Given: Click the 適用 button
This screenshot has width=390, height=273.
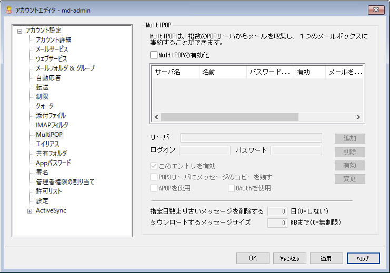Looking at the screenshot, I should point(326,258).
